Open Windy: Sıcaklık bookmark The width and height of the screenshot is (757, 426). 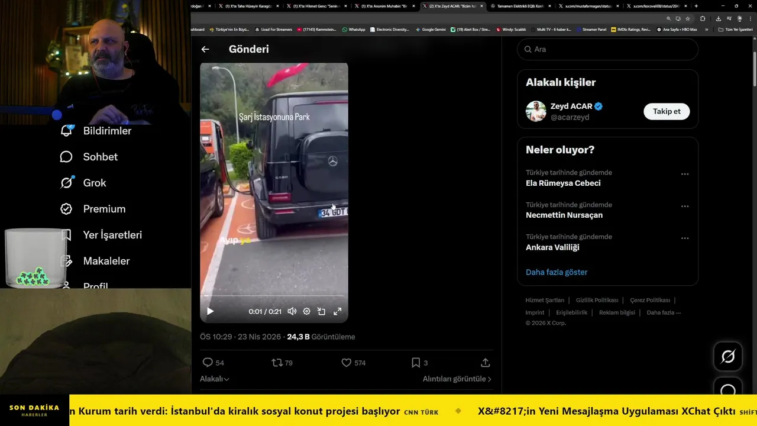pos(511,29)
